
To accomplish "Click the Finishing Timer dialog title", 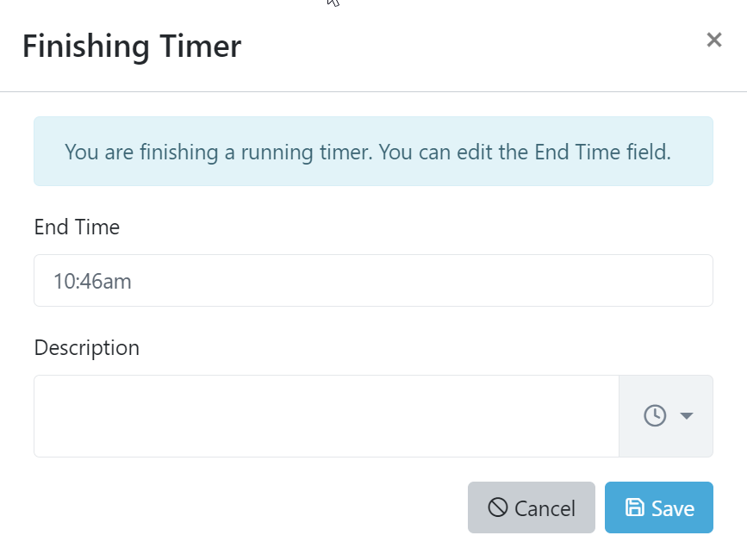I will click(x=131, y=47).
